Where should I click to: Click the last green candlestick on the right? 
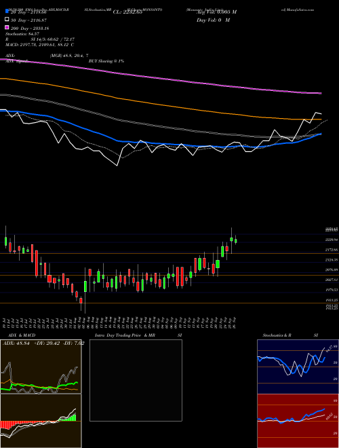pyautogui.click(x=236, y=241)
